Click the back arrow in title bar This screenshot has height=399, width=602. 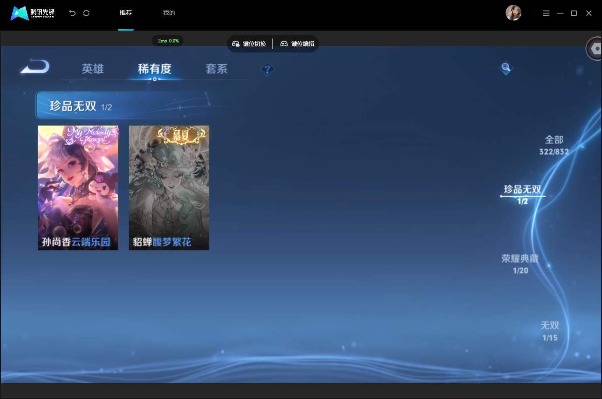72,13
